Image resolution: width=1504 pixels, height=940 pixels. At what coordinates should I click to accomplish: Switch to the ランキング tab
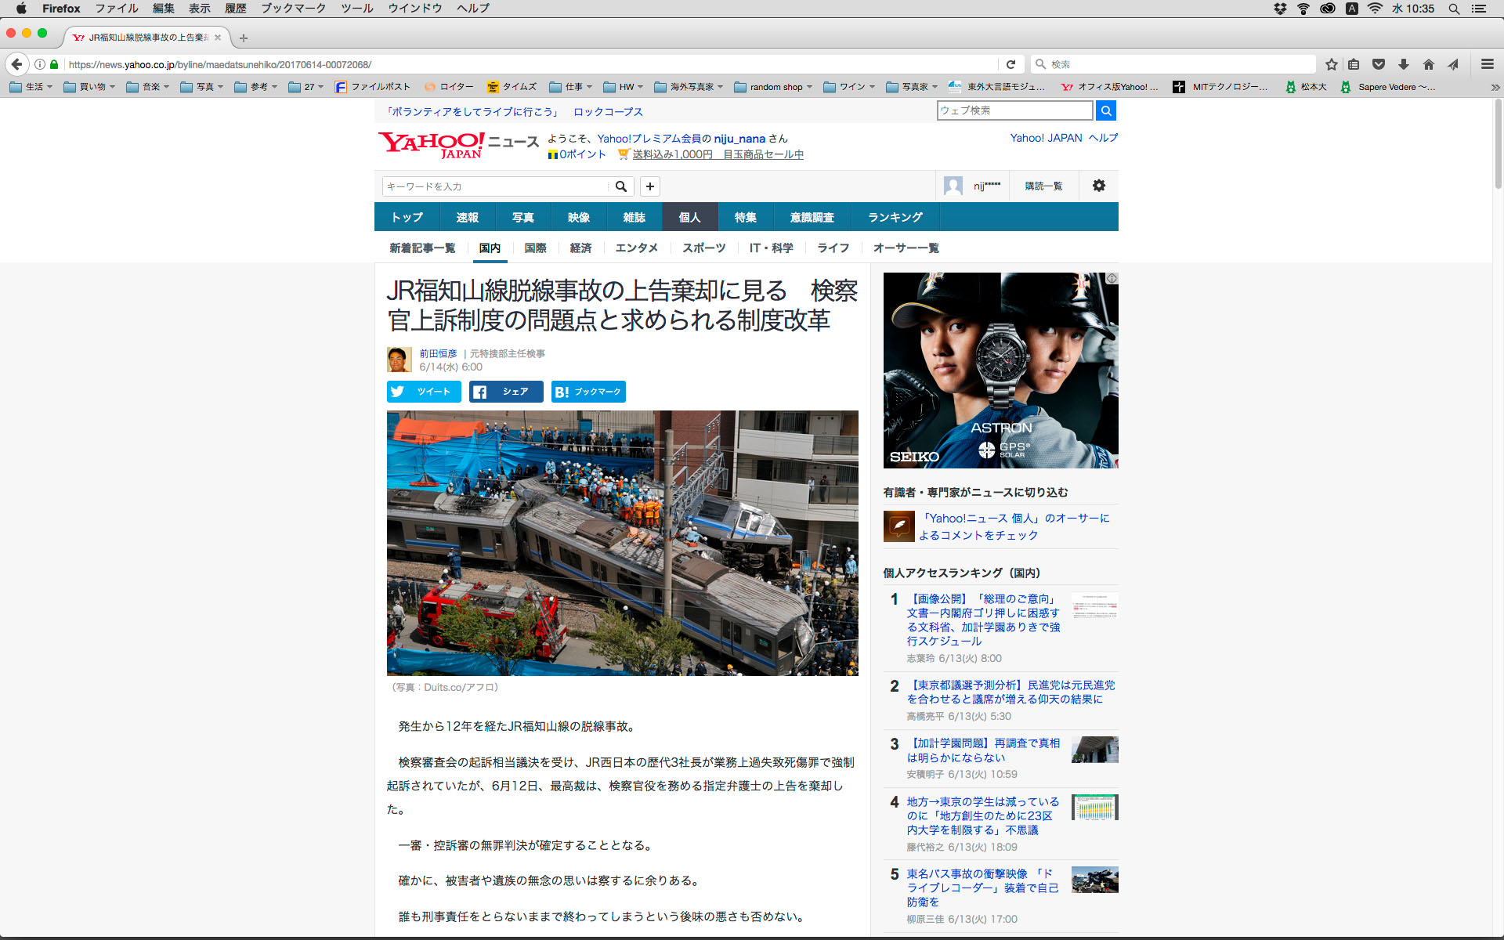click(895, 217)
